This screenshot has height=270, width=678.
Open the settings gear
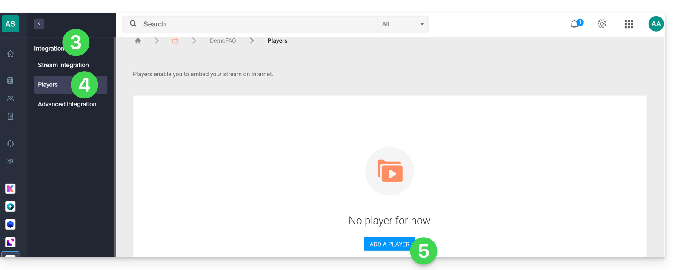(x=601, y=24)
